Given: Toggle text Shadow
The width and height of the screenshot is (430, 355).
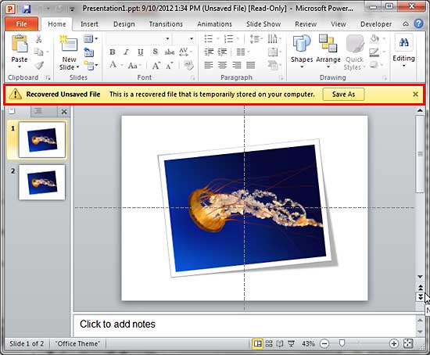Looking at the screenshot, I should point(156,52).
